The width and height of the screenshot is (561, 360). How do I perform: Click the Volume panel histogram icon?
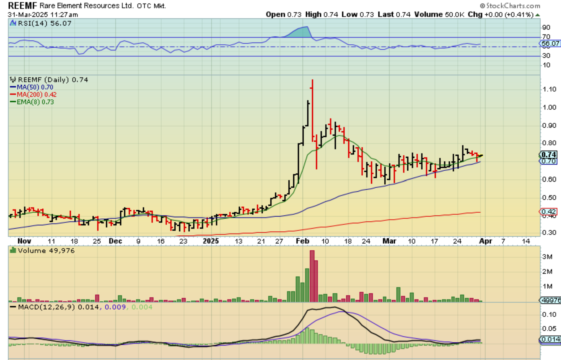tap(13, 250)
